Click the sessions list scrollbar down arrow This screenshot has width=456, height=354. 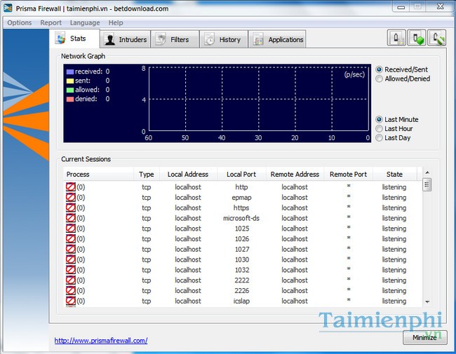pos(427,301)
